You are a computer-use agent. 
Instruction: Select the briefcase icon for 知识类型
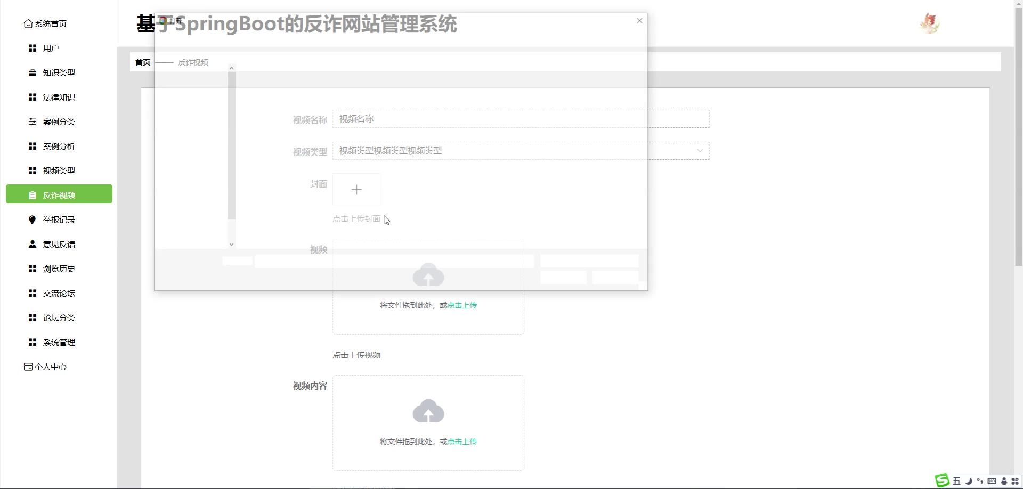coord(33,72)
